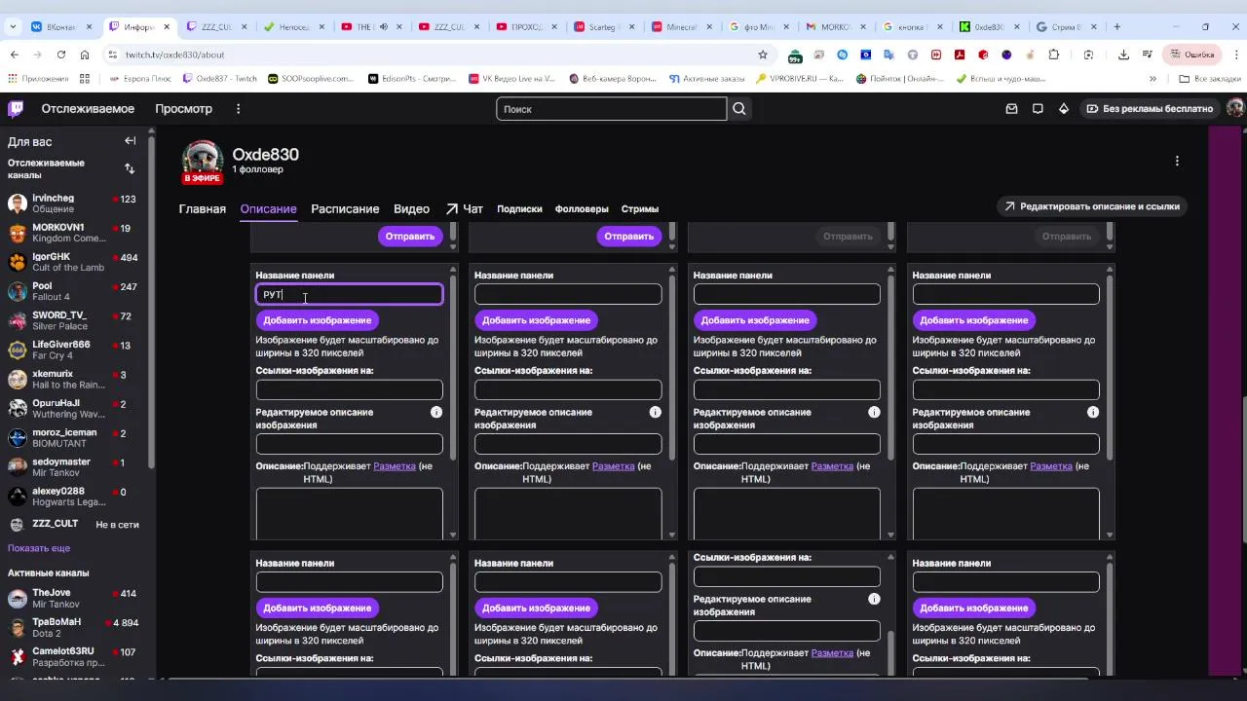Open IgorGHK channel in sidebar
This screenshot has height=701, width=1247.
point(73,262)
